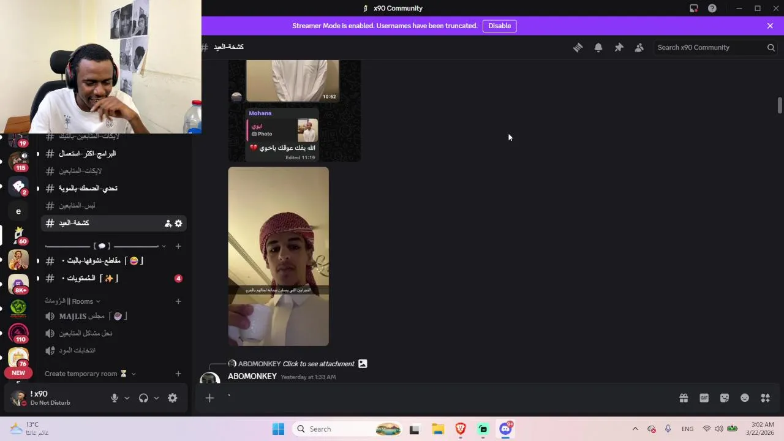This screenshot has width=784, height=441.
Task: Open Windows Start menu
Action: click(278, 429)
